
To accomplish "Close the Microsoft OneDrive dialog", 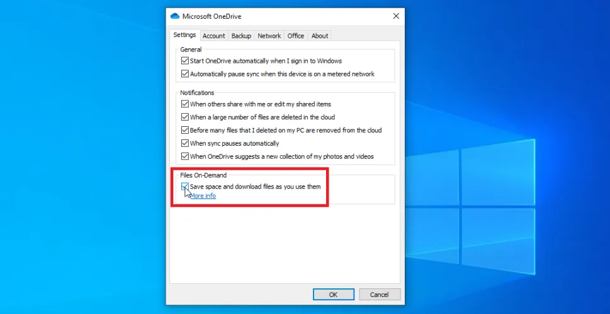I will pyautogui.click(x=395, y=16).
